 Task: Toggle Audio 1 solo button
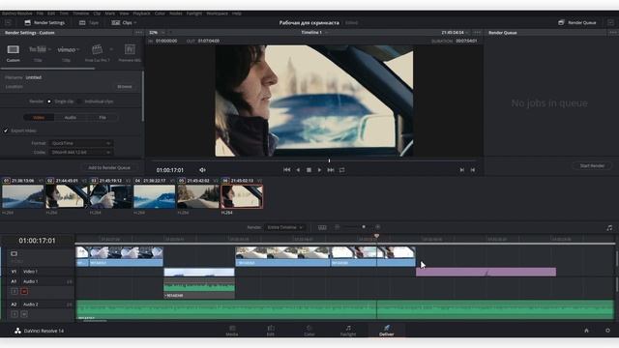pos(15,292)
